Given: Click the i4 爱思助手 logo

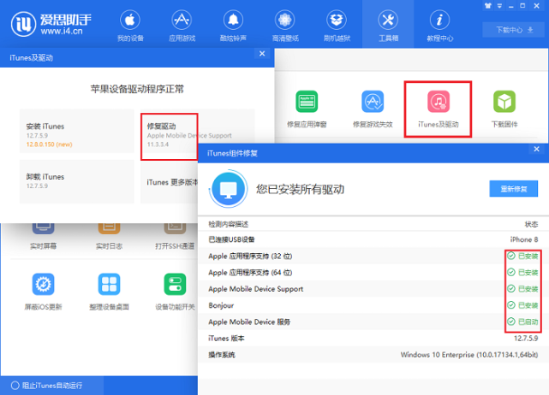Looking at the screenshot, I should point(51,24).
